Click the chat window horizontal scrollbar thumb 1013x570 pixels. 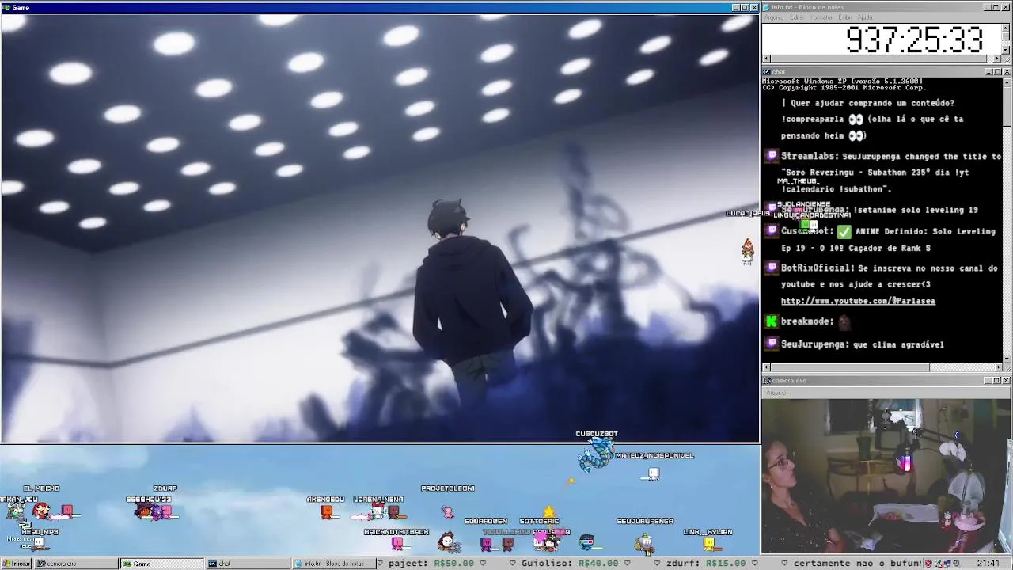pyautogui.click(x=849, y=367)
